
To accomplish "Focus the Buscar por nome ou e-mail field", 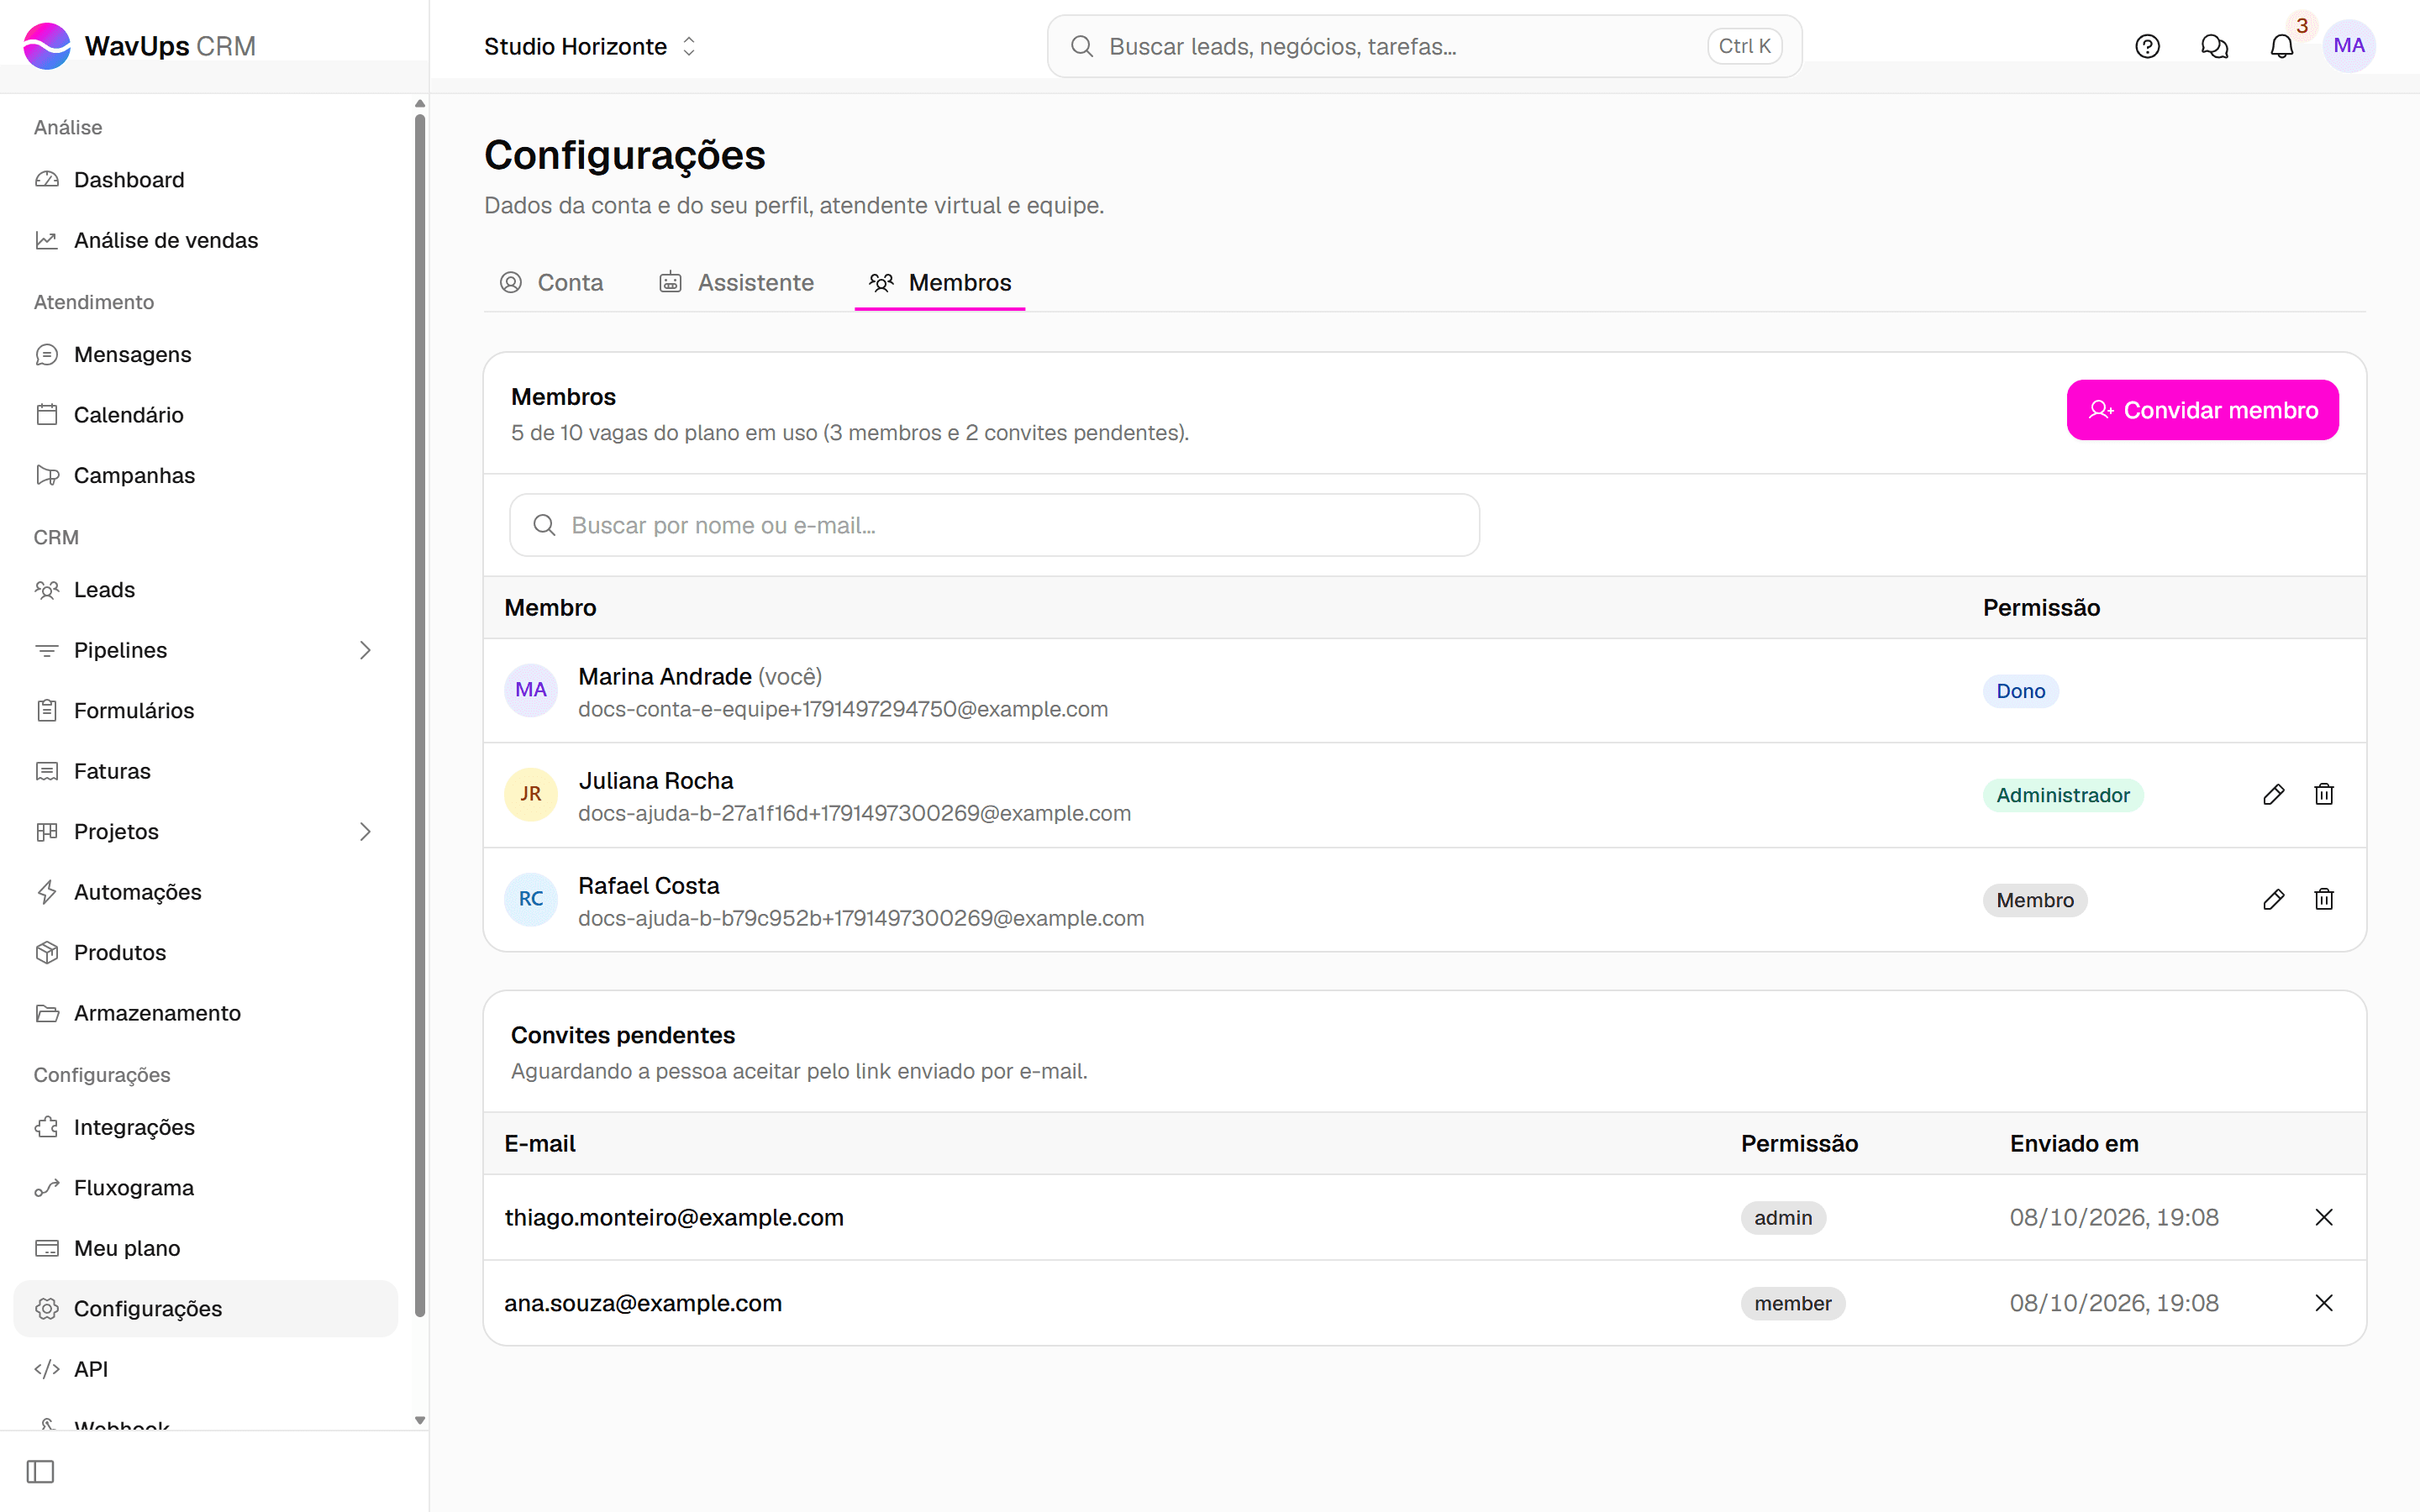I will point(994,525).
